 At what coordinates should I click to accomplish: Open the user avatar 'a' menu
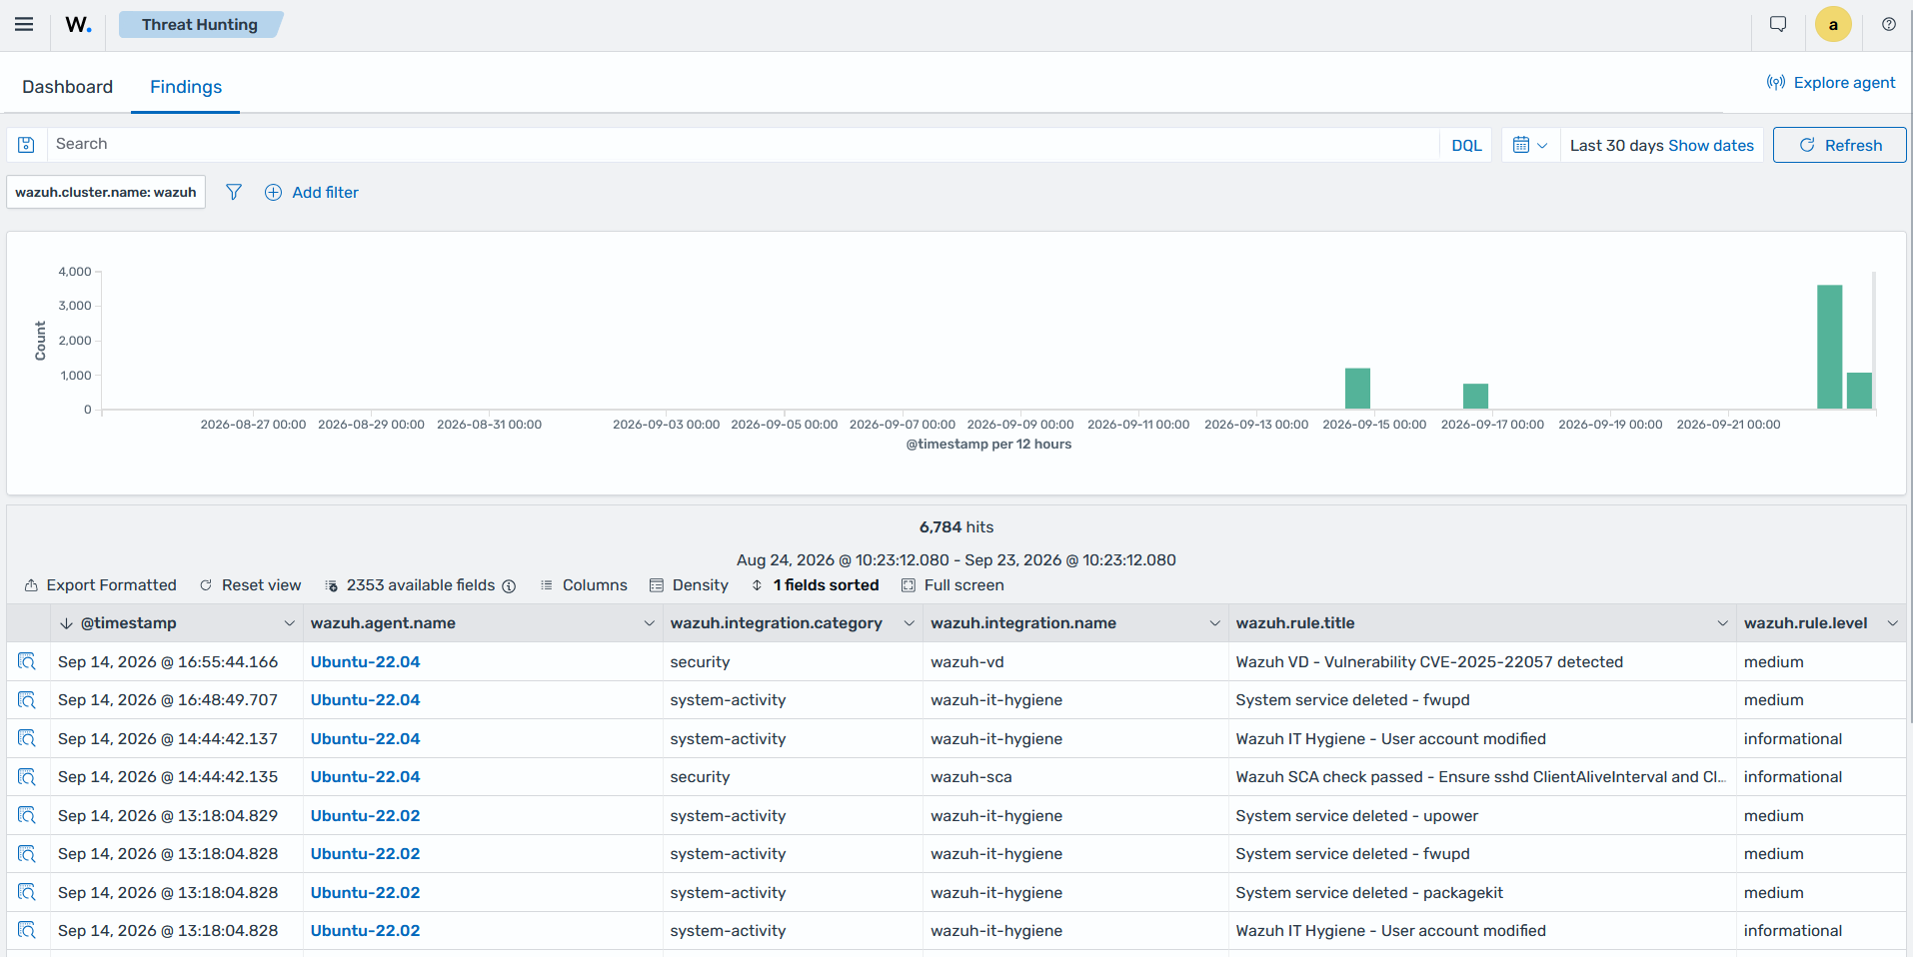coord(1833,25)
